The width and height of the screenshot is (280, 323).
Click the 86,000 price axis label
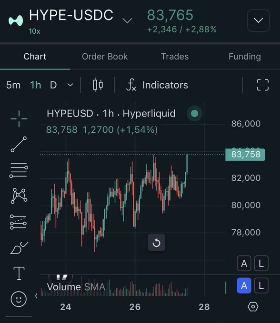tap(246, 124)
